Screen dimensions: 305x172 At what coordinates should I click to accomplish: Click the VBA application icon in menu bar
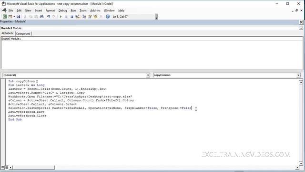coord(4,11)
